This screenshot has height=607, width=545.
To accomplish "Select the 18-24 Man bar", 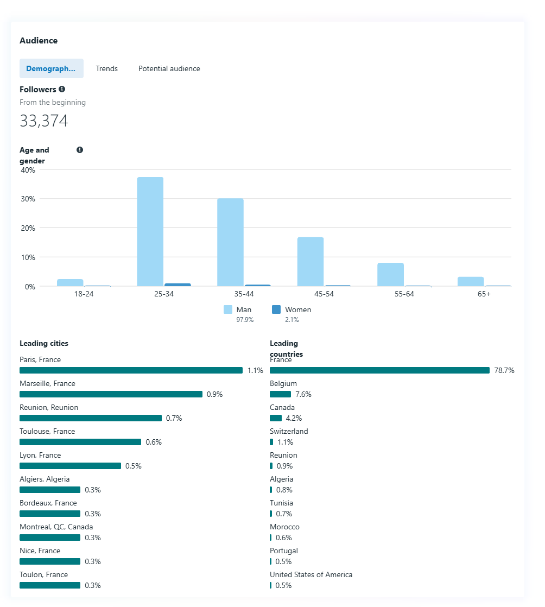I will [70, 282].
